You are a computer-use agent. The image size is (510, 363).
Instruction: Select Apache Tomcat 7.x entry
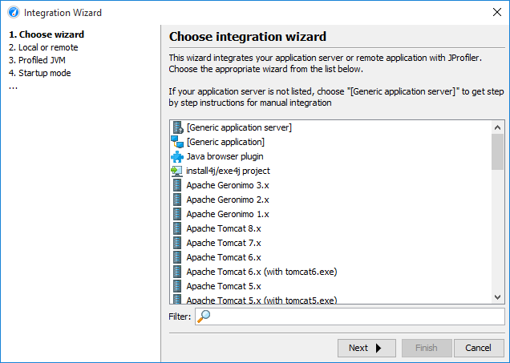coord(224,243)
